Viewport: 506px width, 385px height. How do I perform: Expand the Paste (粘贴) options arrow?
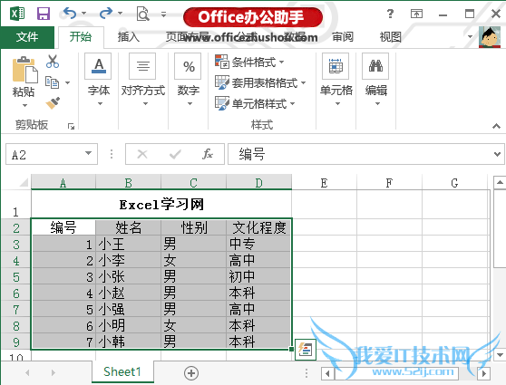[x=24, y=105]
